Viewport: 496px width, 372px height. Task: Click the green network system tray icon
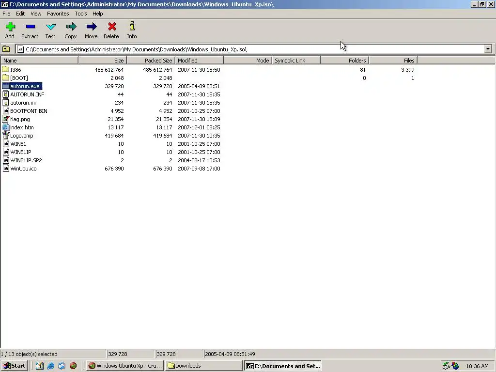(x=446, y=366)
